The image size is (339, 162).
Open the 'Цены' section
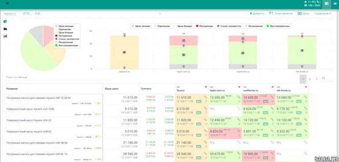click(303, 13)
